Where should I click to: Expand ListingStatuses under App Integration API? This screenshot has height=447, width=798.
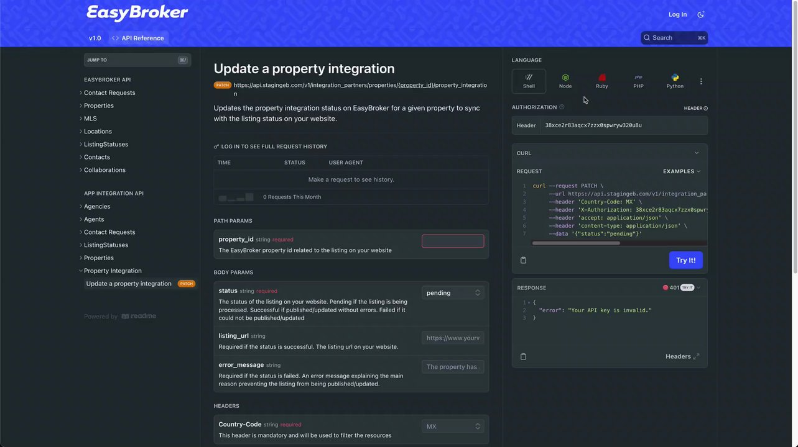point(103,245)
